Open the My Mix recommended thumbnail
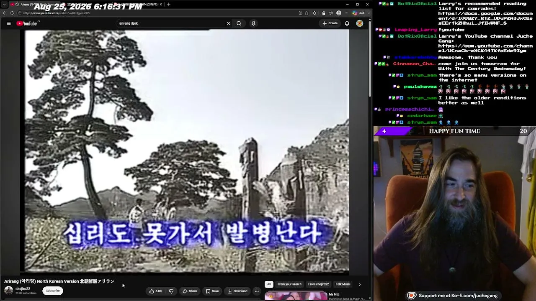This screenshot has height=301, width=536. point(296,296)
